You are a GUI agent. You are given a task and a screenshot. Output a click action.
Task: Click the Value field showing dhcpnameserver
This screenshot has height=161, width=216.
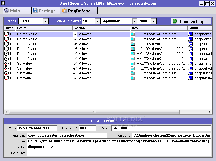click(x=119, y=147)
